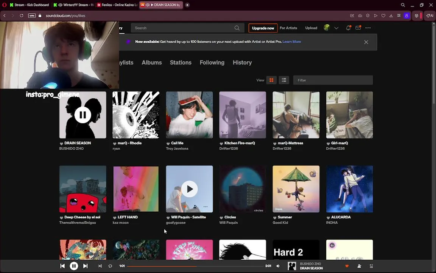Open the Upload page

[311, 28]
